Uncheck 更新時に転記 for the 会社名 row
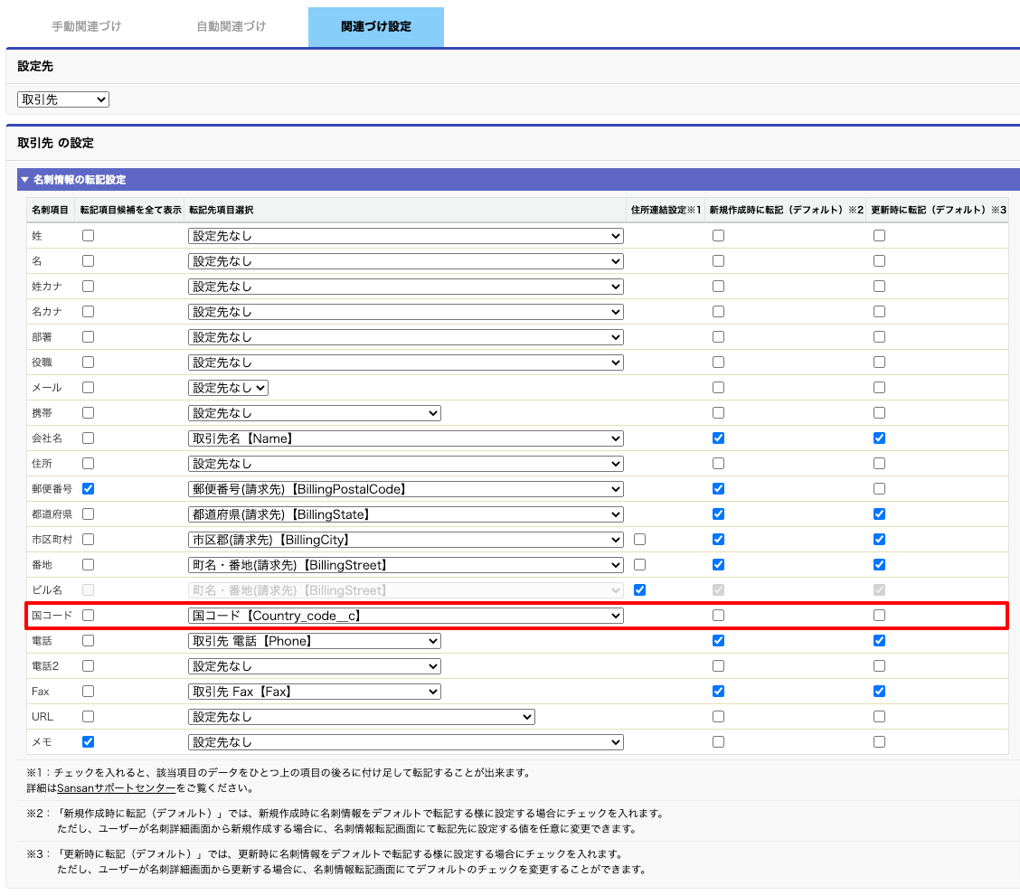Image resolution: width=1020 pixels, height=895 pixels. 879,438
